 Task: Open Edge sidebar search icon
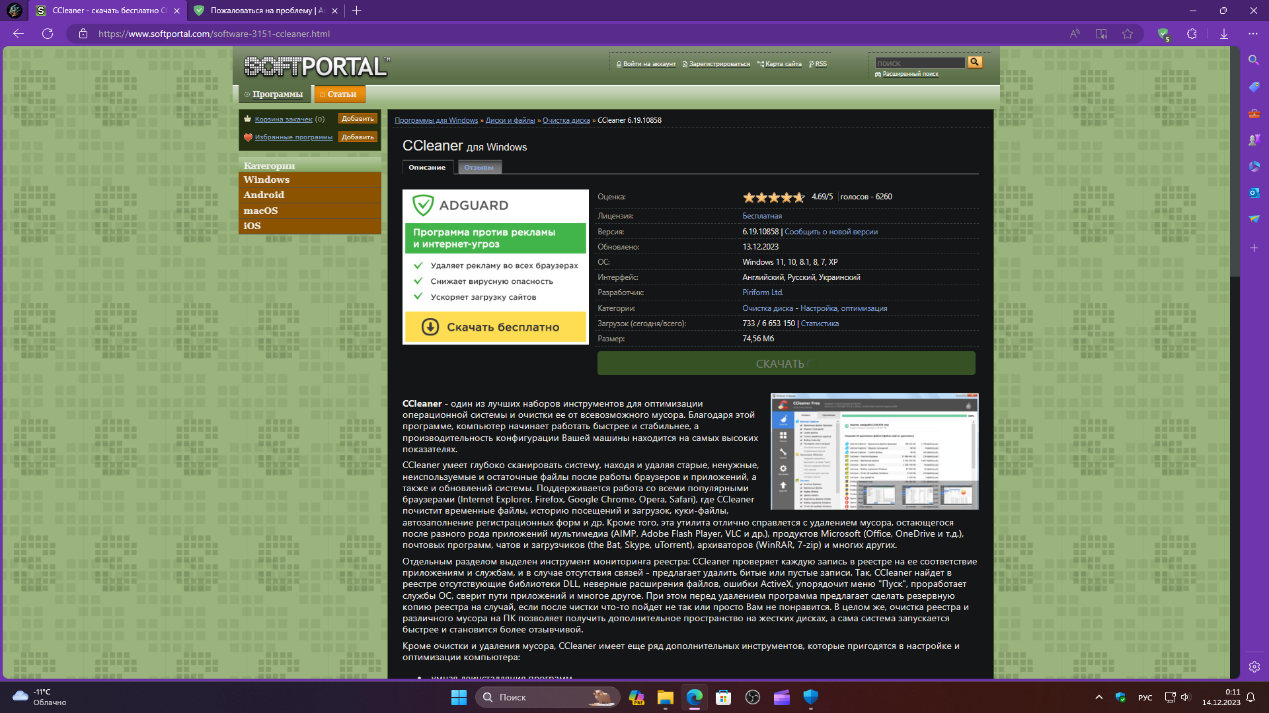point(1254,60)
